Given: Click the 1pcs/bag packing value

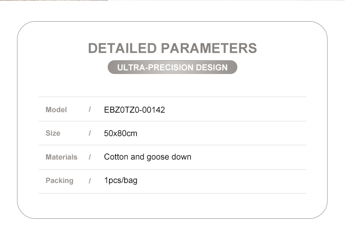Looking at the screenshot, I should [x=121, y=180].
